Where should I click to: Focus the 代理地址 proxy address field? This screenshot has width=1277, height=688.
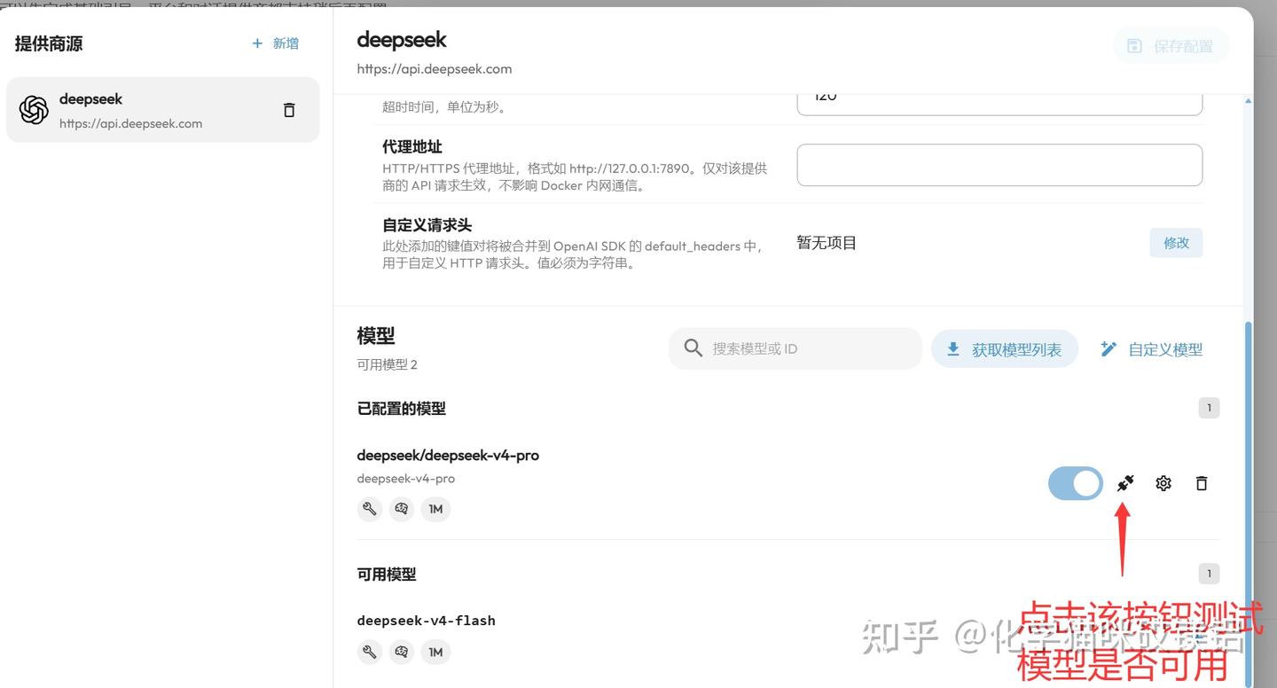click(x=999, y=165)
